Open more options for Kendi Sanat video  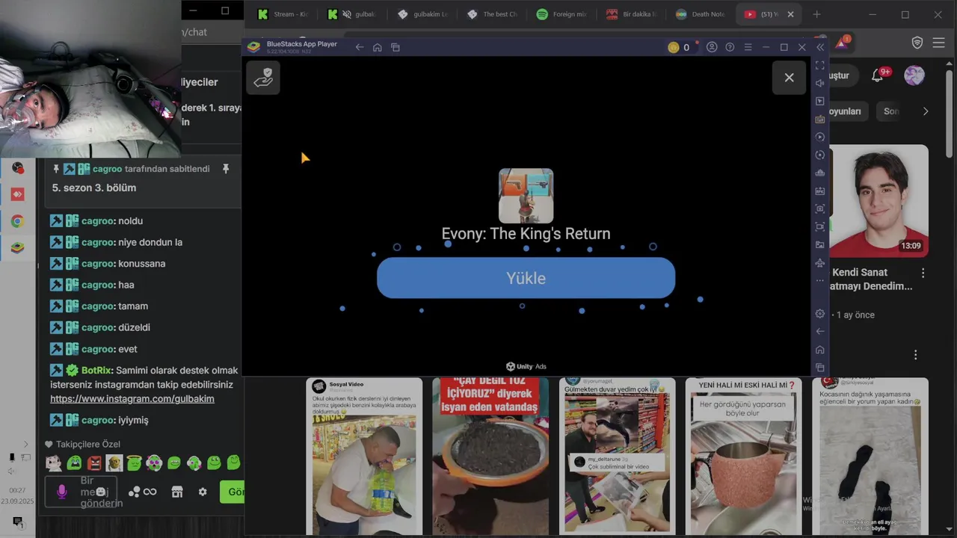(x=923, y=273)
